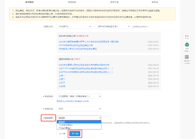Go to the second step tab at top

(x=72, y=2)
